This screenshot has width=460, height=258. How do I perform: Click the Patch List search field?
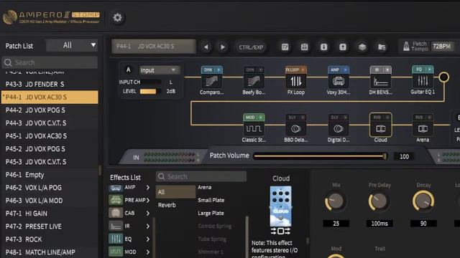click(50, 62)
